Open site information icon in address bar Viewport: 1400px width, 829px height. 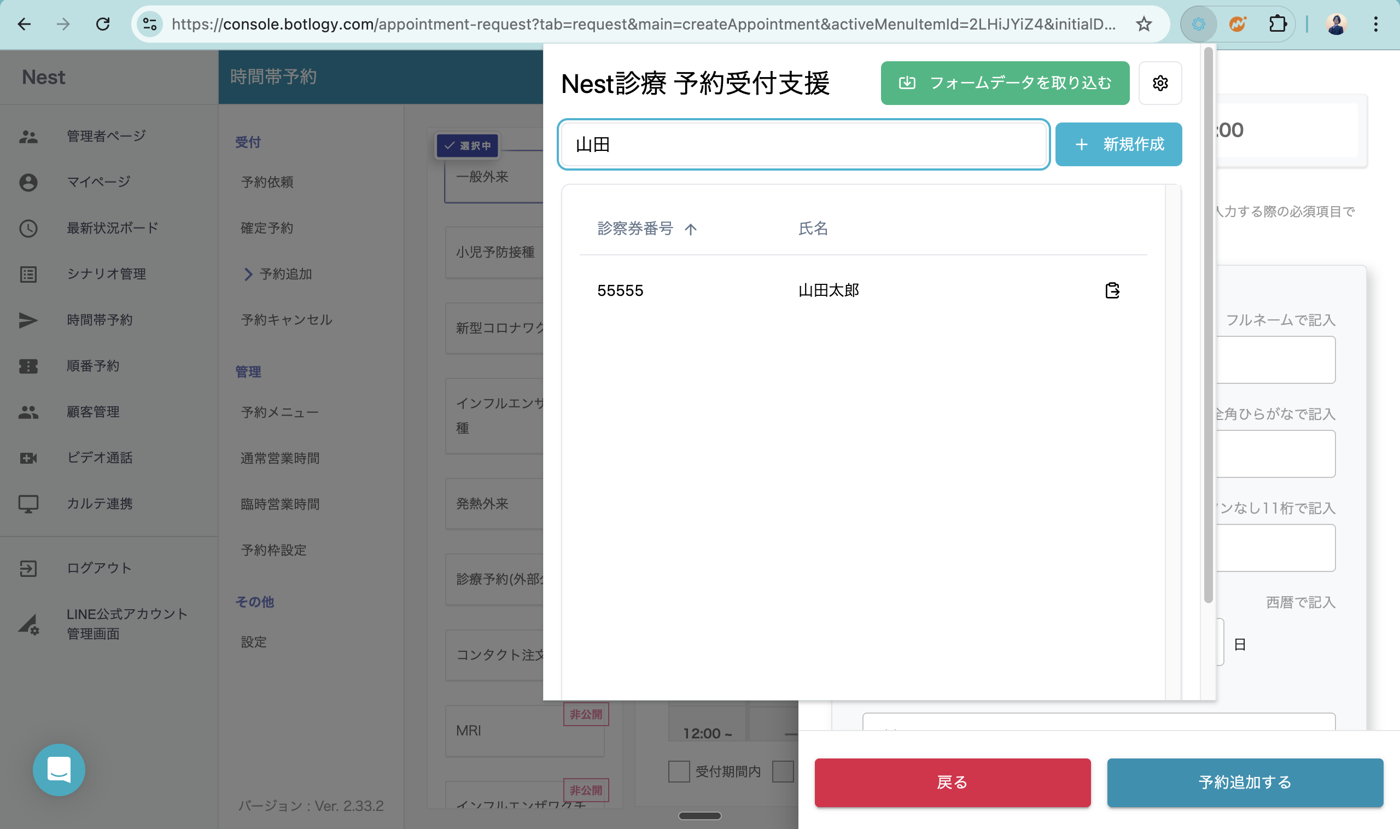coord(150,24)
